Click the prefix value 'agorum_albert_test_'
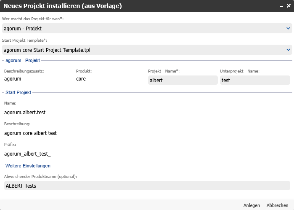Viewport: 294px width, 210px height. point(27,154)
